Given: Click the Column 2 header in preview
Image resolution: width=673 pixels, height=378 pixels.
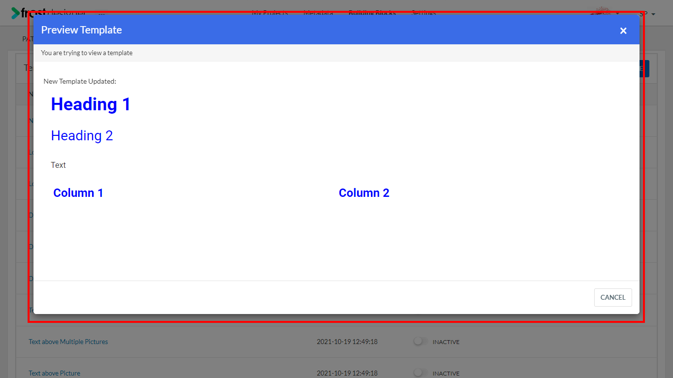Looking at the screenshot, I should click(364, 193).
